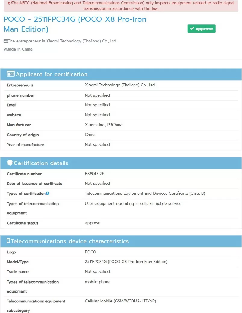The width and height of the screenshot is (242, 313).
Task: Select the Telecommunications device characteristics header text
Action: (70, 241)
